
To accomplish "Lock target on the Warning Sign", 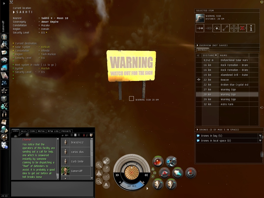I will [234, 28].
